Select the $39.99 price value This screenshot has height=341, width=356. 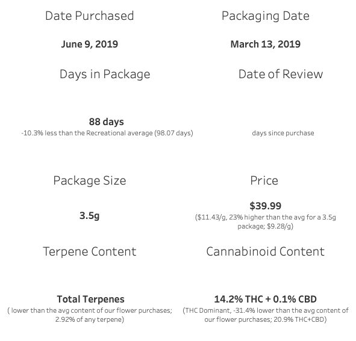266,206
